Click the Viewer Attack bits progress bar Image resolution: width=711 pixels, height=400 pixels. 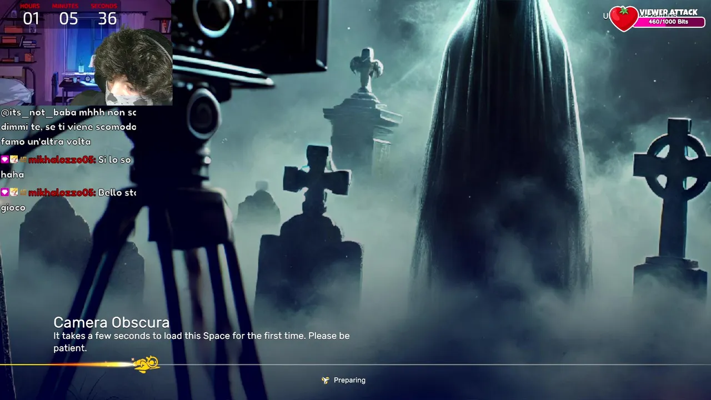tap(669, 22)
